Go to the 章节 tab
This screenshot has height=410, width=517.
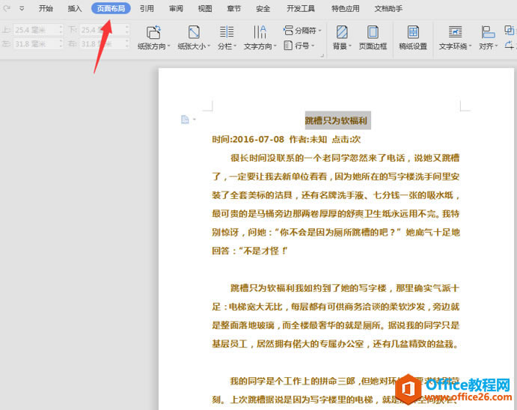coord(234,8)
